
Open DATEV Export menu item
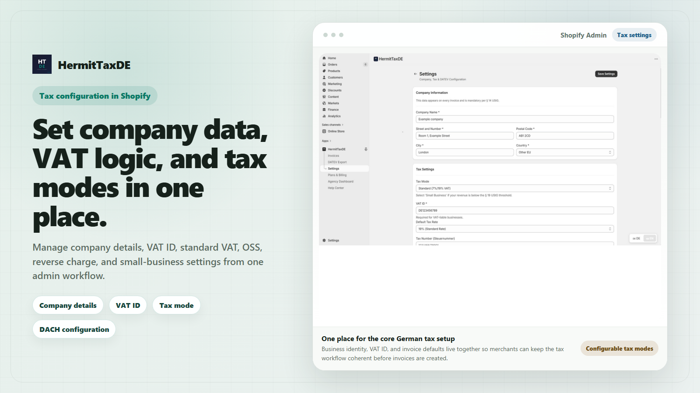pos(337,162)
